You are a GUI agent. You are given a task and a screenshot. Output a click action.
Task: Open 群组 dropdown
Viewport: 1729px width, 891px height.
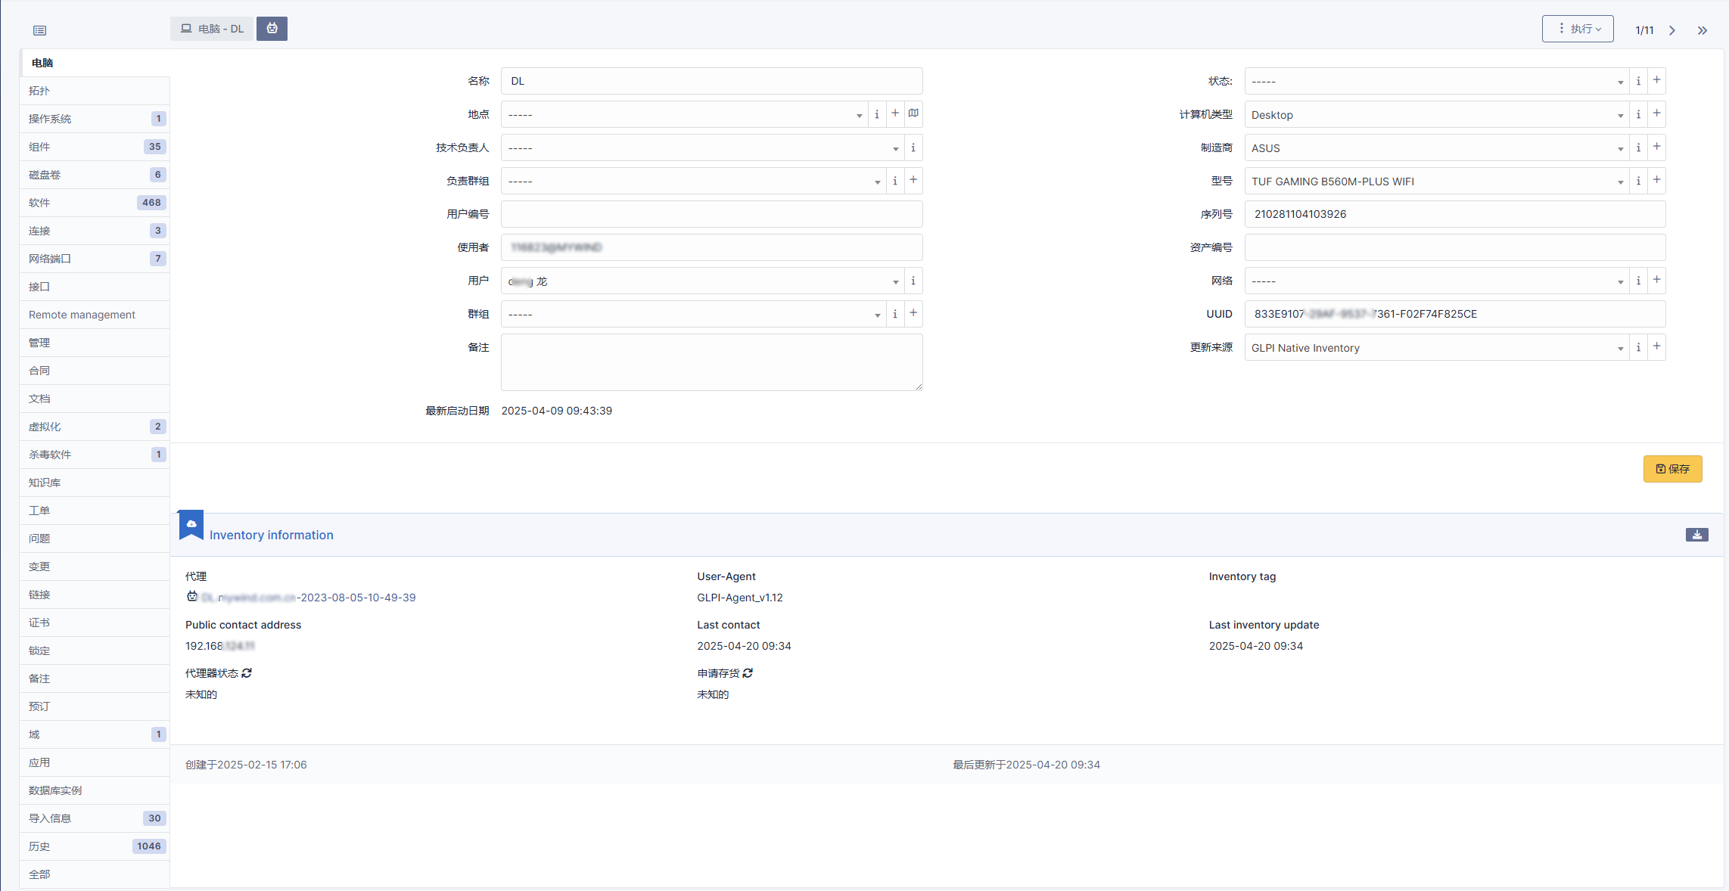pyautogui.click(x=693, y=314)
